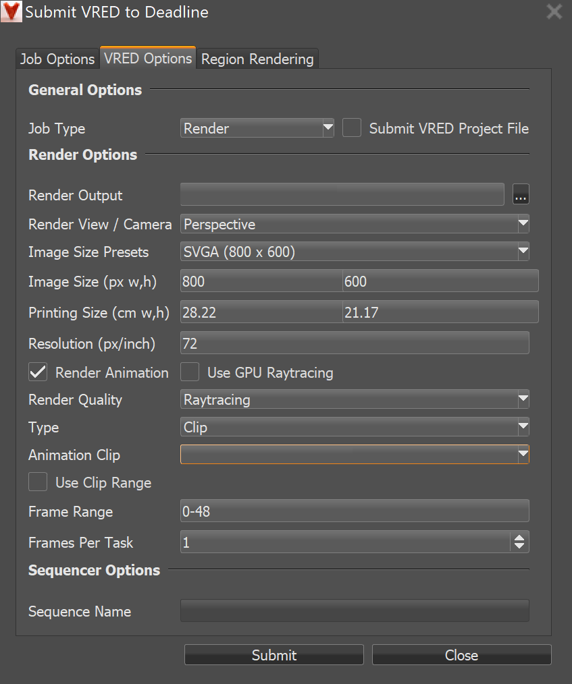This screenshot has height=684, width=572.
Task: Click the Render Output browse ellipsis button
Action: (521, 195)
